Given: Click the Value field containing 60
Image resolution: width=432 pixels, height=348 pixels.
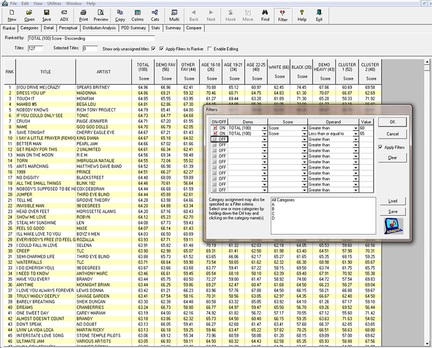Looking at the screenshot, I should [366, 129].
